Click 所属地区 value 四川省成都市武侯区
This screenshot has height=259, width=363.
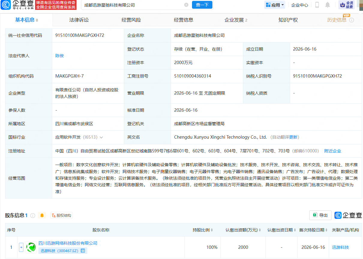[74, 124]
